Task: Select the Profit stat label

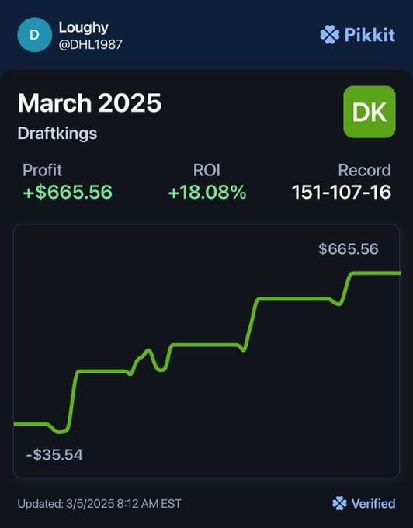Action: pyautogui.click(x=42, y=170)
